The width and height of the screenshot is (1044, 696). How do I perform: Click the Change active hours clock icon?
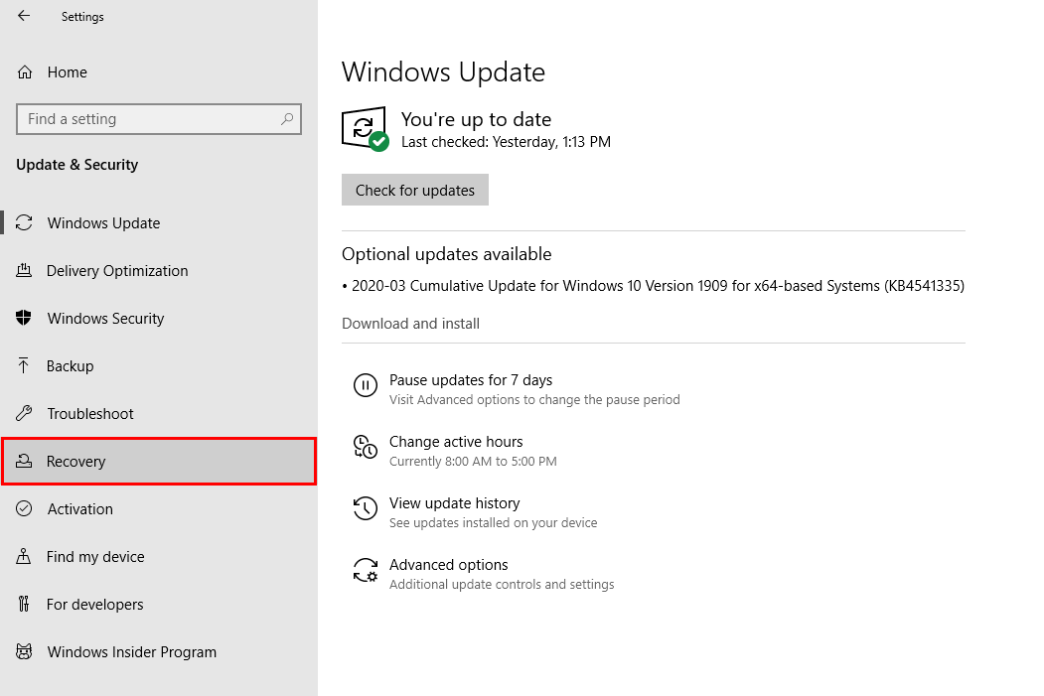pyautogui.click(x=365, y=447)
